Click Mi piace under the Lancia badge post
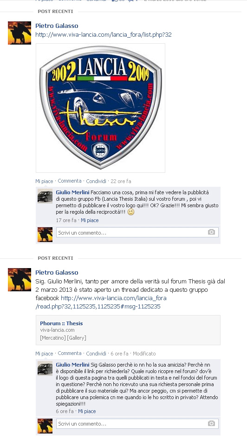The width and height of the screenshot is (247, 440). (44, 181)
